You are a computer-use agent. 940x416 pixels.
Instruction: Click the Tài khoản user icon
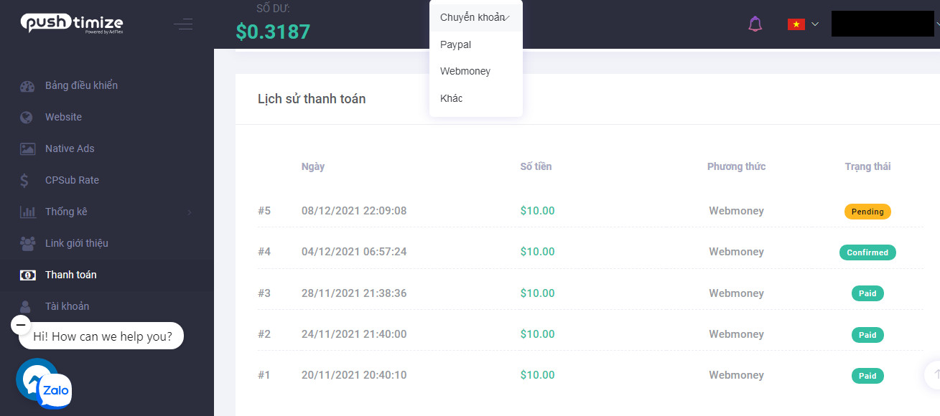click(x=26, y=307)
